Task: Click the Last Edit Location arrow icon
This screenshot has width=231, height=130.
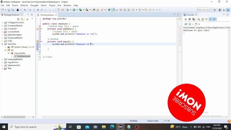Action: click(146, 10)
